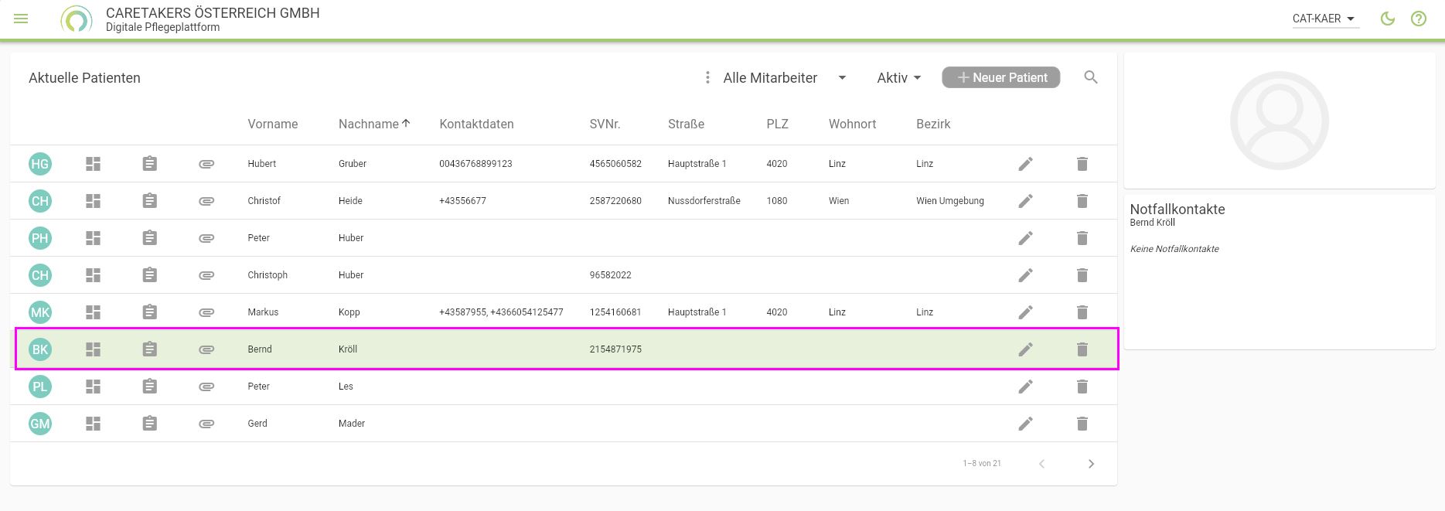Click the GM avatar for Gerd Mader
This screenshot has height=511, width=1445.
point(40,424)
